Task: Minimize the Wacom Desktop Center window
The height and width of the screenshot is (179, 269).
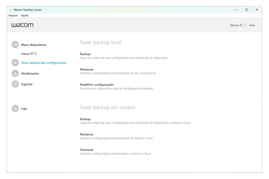Action: point(236,10)
